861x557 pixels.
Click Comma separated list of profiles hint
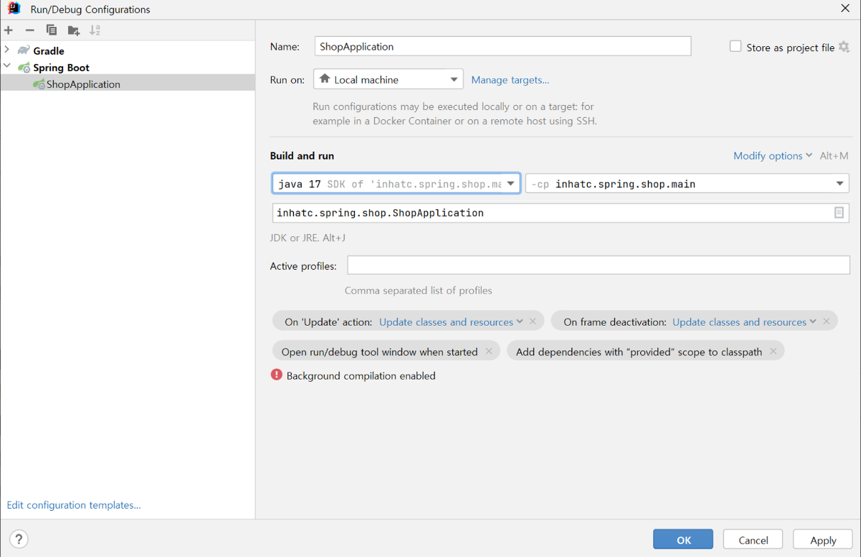point(418,290)
